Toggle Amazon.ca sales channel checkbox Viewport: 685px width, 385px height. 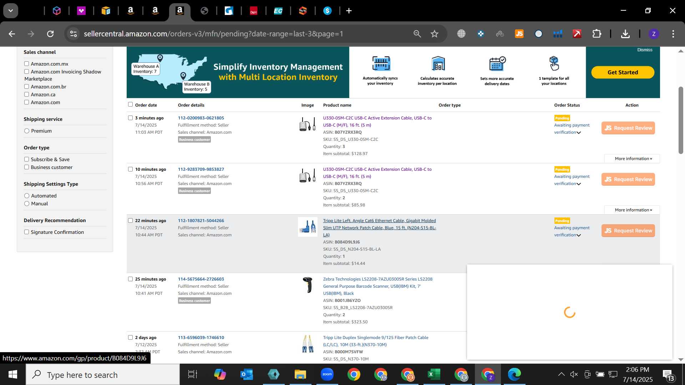click(26, 94)
